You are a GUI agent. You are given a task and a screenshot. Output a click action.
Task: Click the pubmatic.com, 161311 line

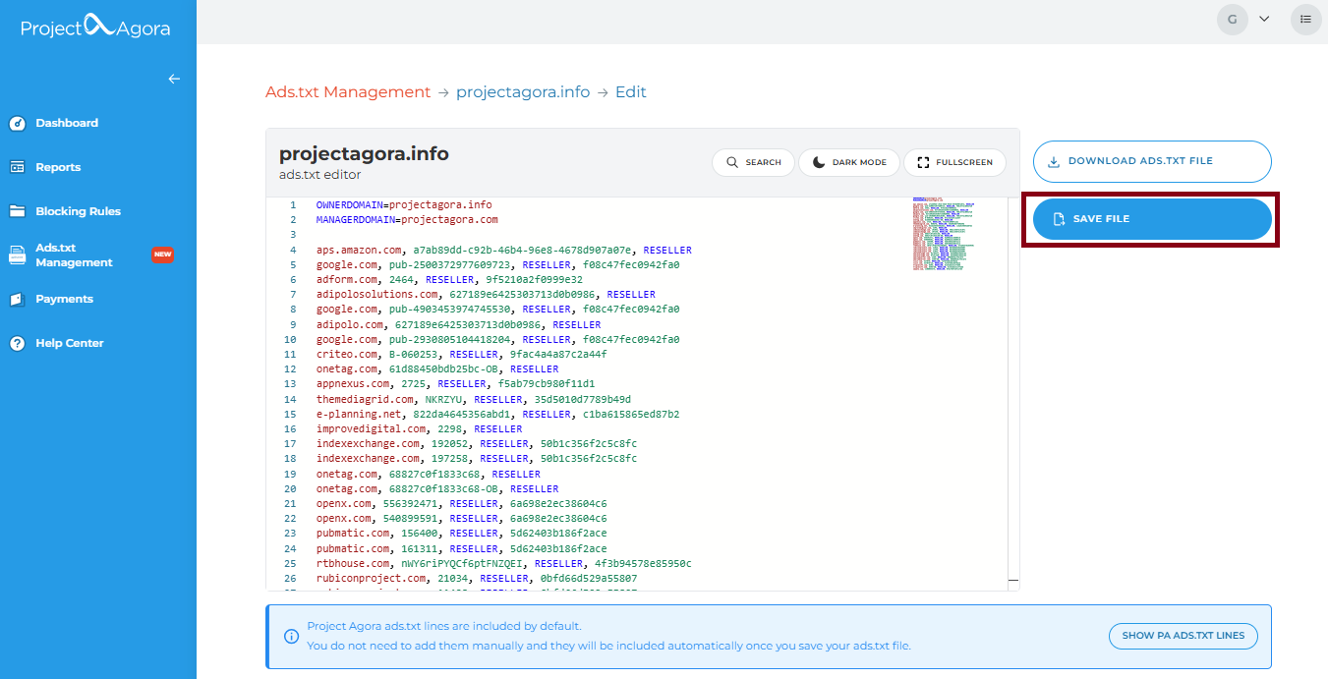(x=462, y=548)
